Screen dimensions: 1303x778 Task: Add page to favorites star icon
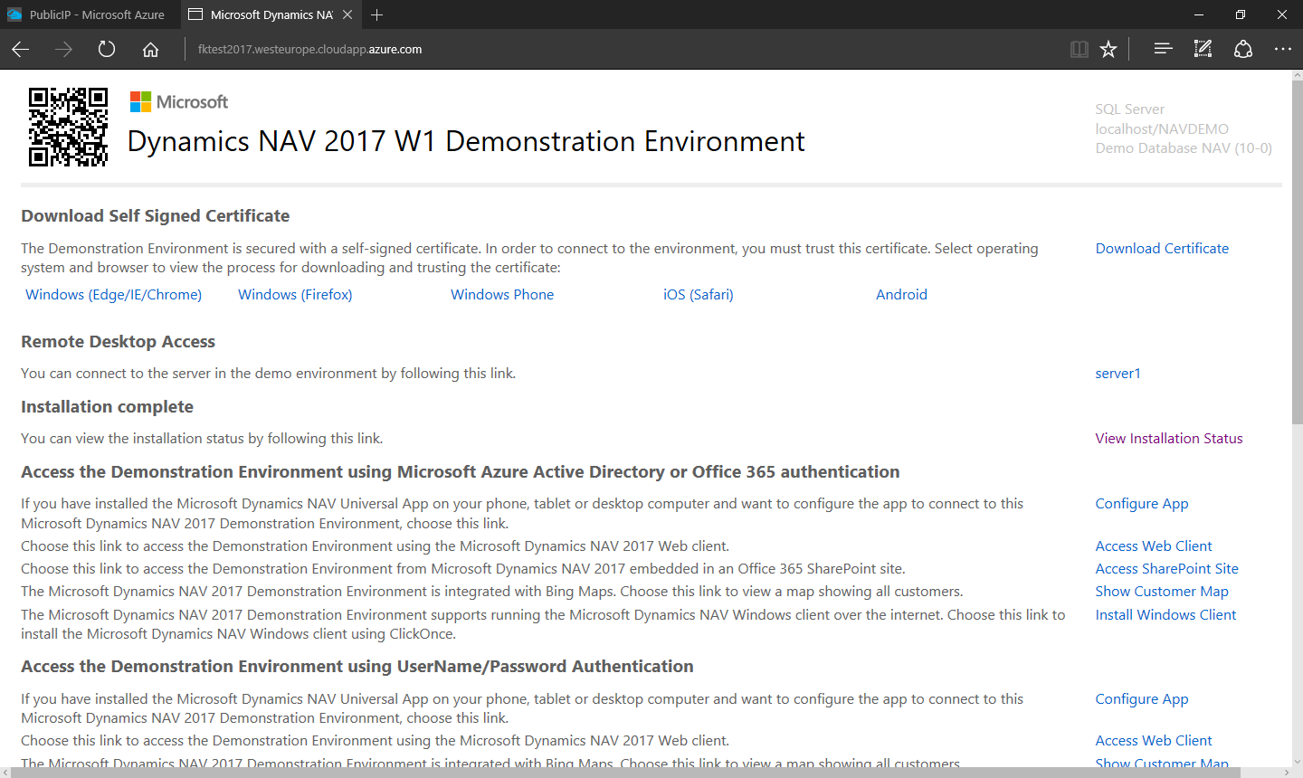pyautogui.click(x=1108, y=50)
